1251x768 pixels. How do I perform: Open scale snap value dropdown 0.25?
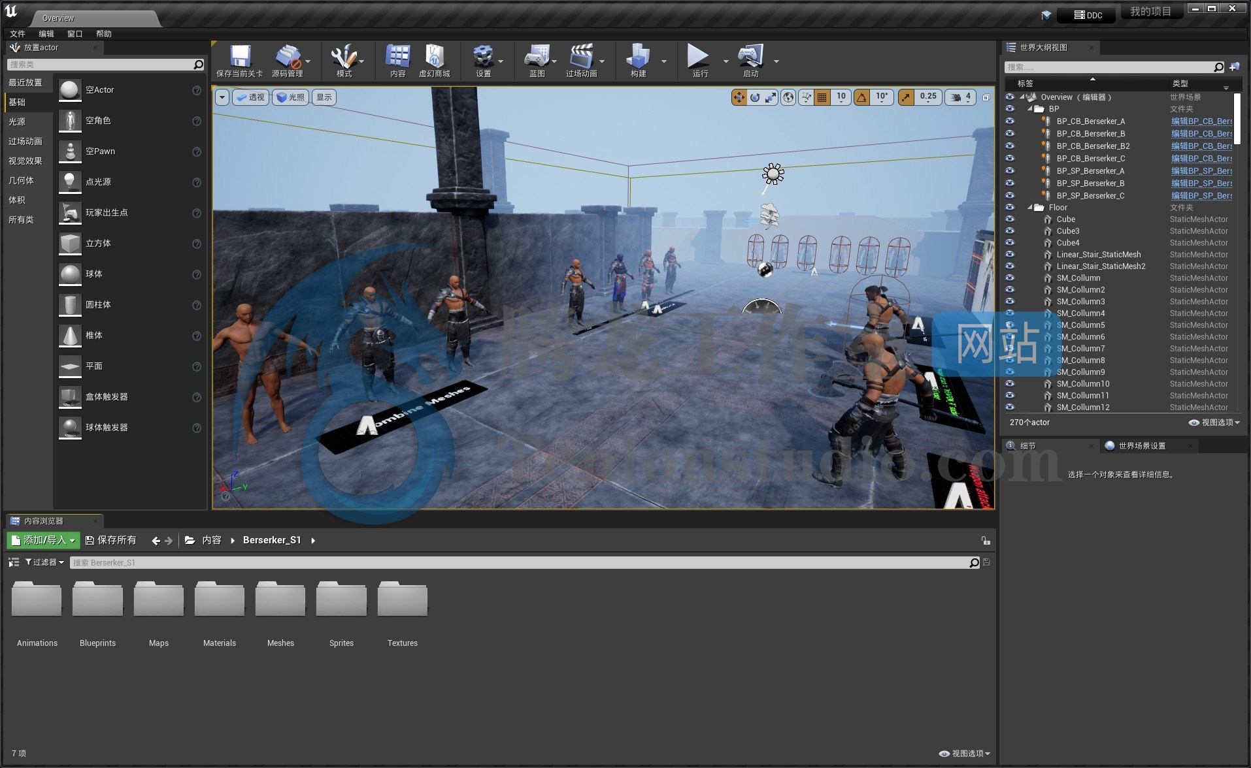point(928,97)
